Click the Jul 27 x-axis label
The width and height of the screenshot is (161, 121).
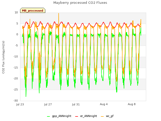coord(48,104)
